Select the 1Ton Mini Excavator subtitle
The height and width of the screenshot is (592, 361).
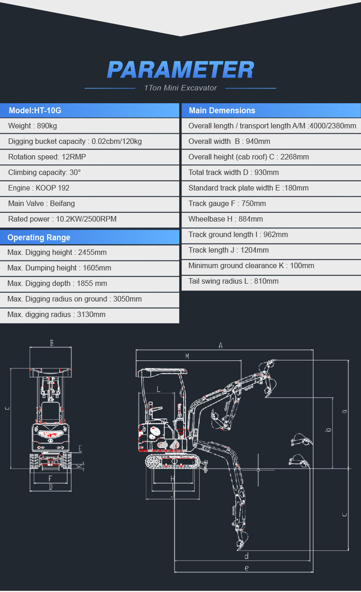180,88
